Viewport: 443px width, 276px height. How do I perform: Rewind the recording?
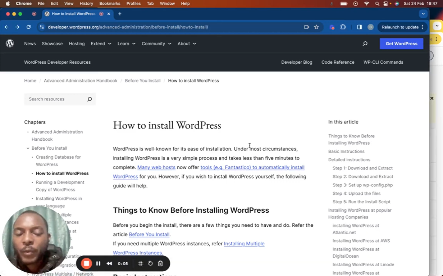[109, 263]
